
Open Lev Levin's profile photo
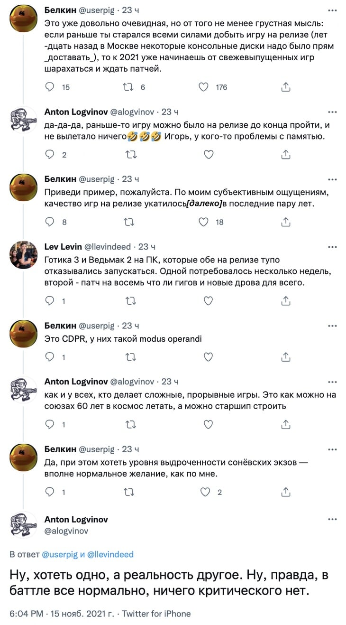(24, 255)
